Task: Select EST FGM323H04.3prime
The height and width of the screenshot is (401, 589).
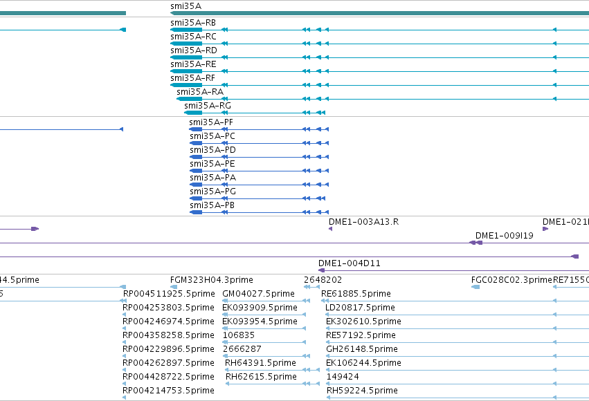Action: [212, 280]
